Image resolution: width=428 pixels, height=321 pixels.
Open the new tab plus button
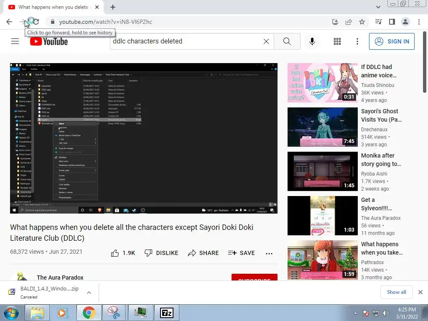(113, 8)
